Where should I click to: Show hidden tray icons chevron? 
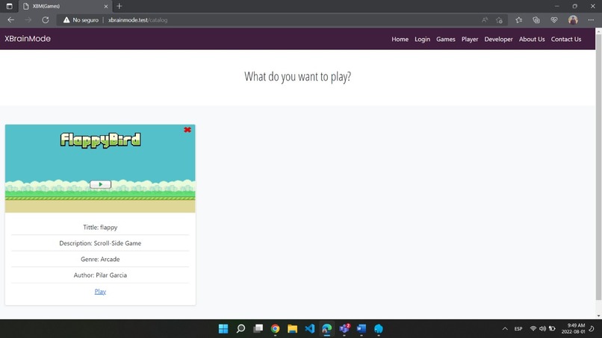505,329
